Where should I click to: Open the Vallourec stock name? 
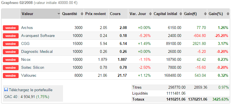tap(29, 76)
